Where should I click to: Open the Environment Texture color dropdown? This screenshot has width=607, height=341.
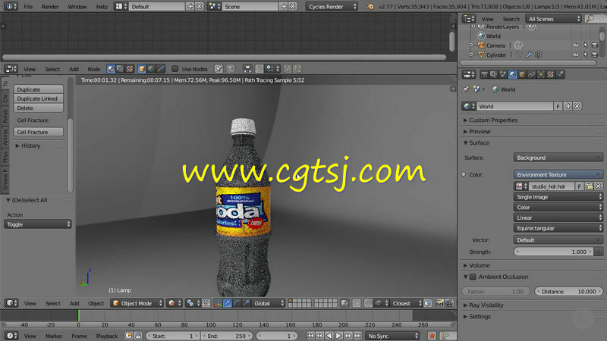click(x=558, y=175)
